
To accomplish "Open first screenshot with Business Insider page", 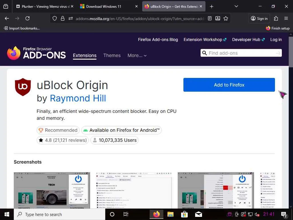I will 52,190.
